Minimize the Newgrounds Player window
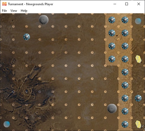145x131 pixels. pos(115,4)
